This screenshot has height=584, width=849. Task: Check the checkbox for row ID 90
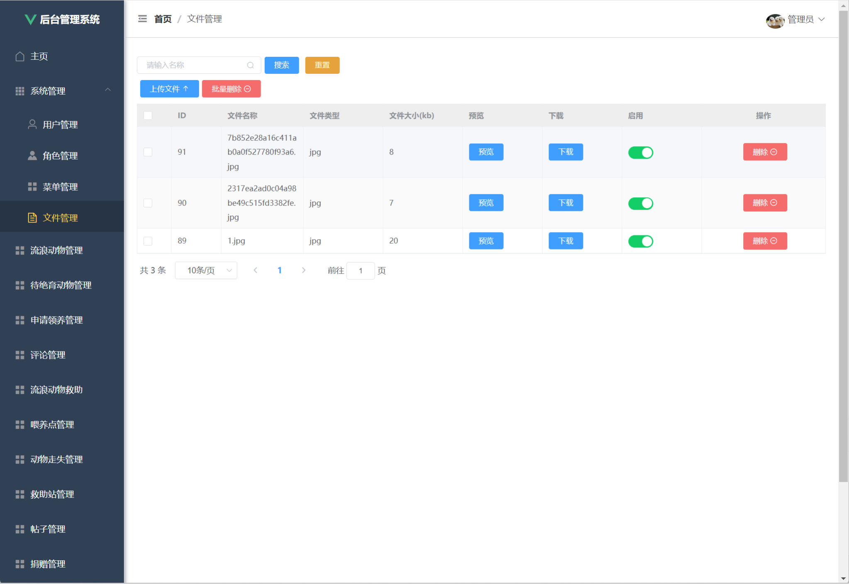click(148, 203)
